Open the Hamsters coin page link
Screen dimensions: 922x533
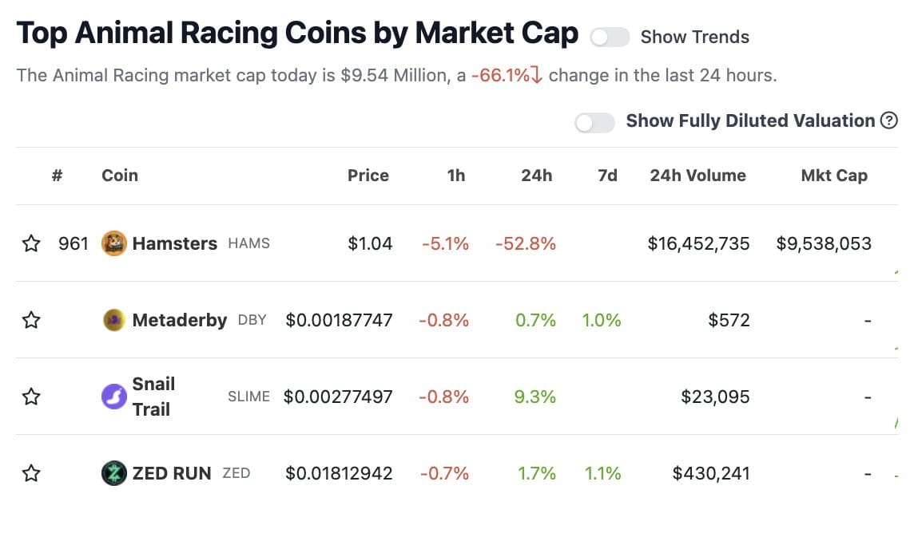pos(174,243)
